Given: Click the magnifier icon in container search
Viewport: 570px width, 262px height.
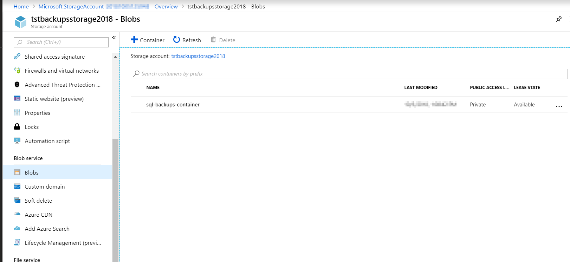Looking at the screenshot, I should [137, 73].
